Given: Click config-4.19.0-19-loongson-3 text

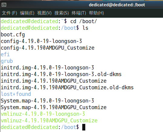Looking at the screenshot, I should tap(41, 41).
